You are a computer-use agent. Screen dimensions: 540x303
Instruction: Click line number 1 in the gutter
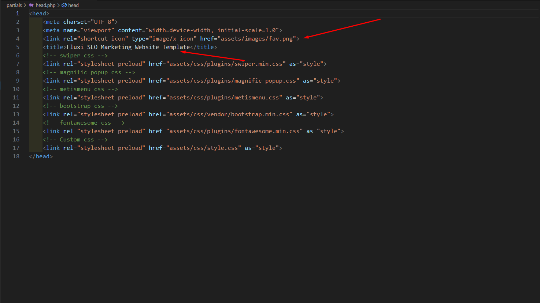click(x=17, y=14)
